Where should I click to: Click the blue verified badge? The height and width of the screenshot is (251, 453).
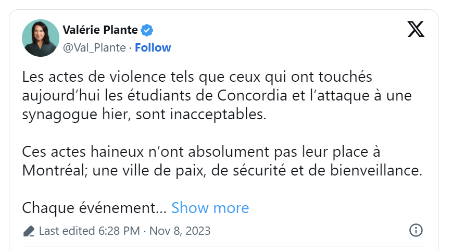click(x=147, y=30)
